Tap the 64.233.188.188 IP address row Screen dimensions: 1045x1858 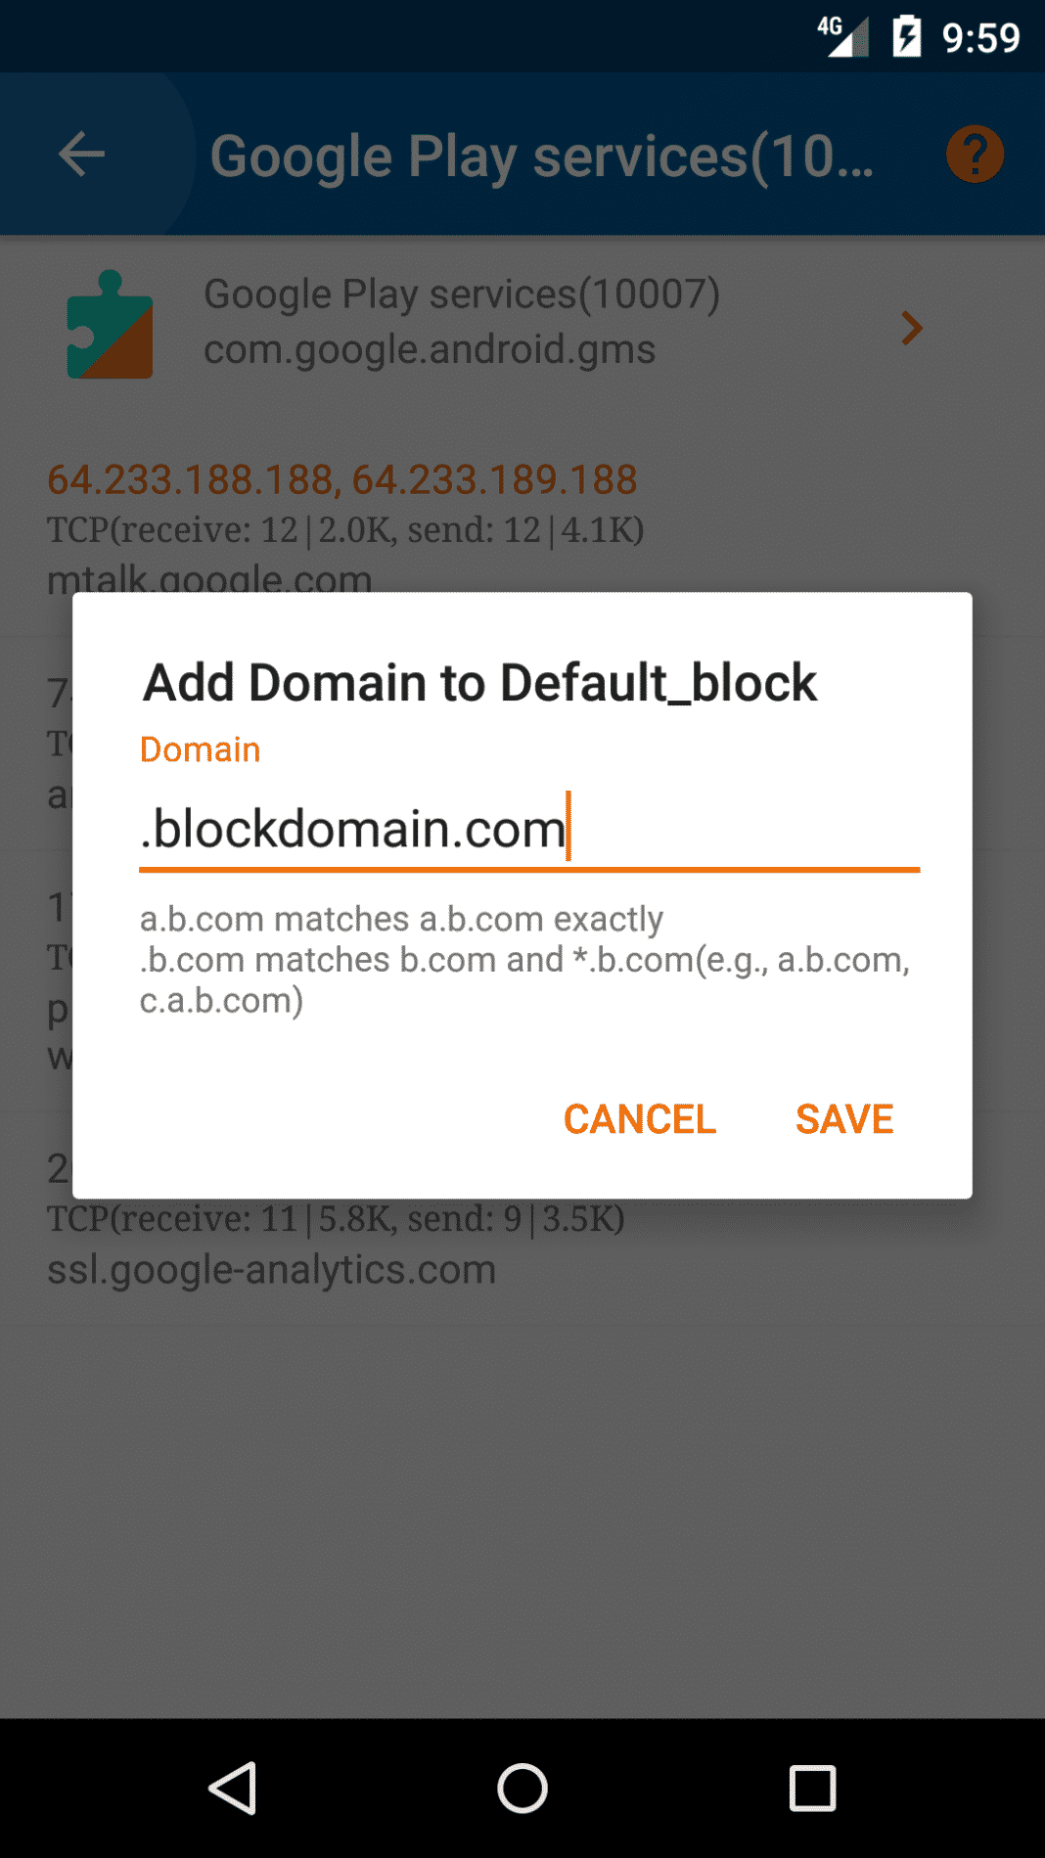coord(342,478)
